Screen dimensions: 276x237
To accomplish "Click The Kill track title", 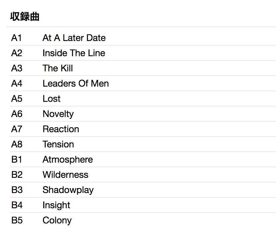I will (x=58, y=68).
